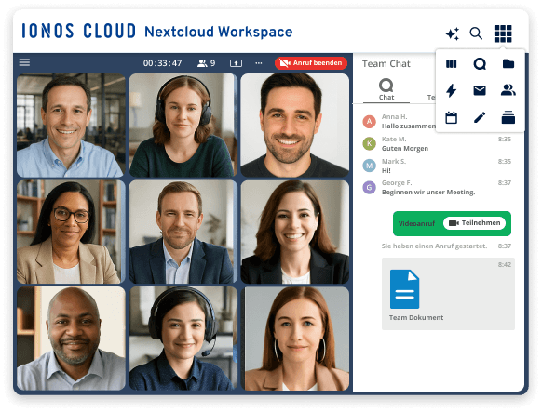
Task: Open the Mail envelope app icon
Action: [480, 90]
